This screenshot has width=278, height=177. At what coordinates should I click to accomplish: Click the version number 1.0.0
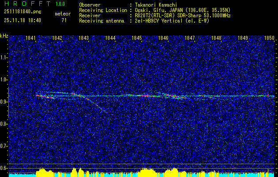pos(60,4)
